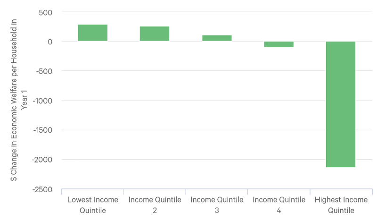
Task: Click the 500 y-axis tick label
Action: pos(45,13)
